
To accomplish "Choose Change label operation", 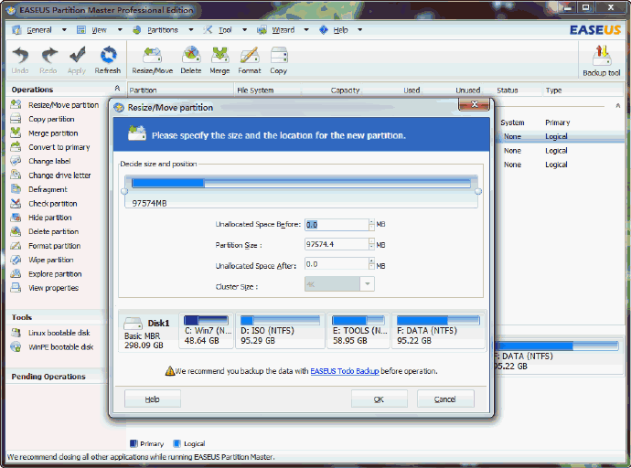I will (x=49, y=161).
